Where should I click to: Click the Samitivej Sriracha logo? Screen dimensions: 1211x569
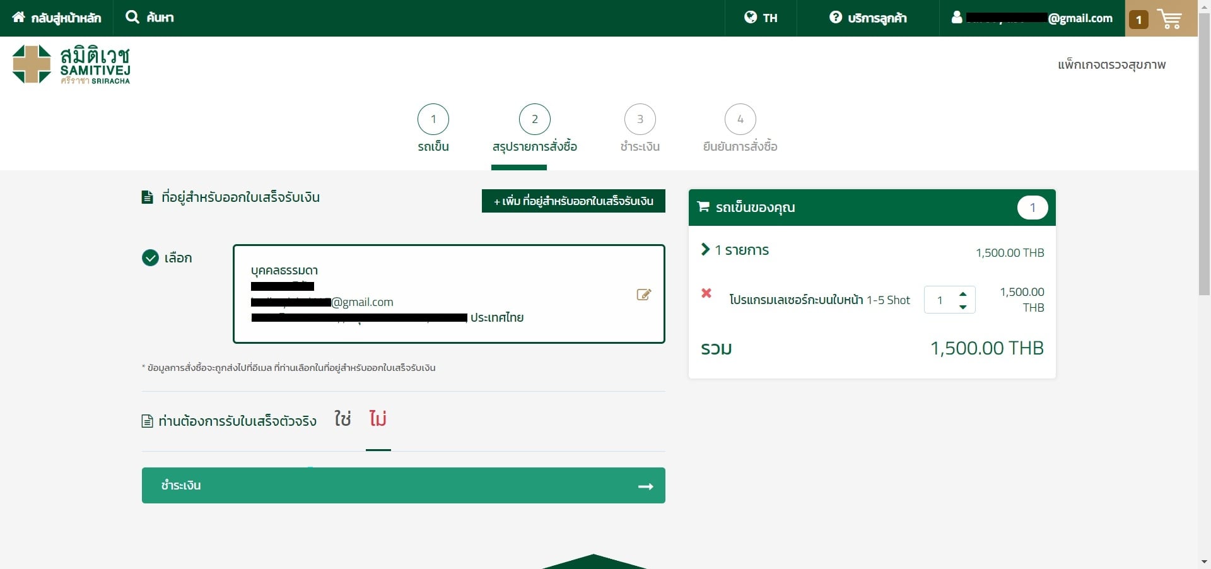pyautogui.click(x=71, y=64)
